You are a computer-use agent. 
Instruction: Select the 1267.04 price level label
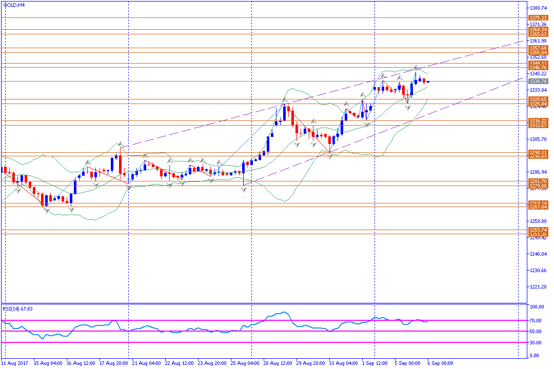538,207
